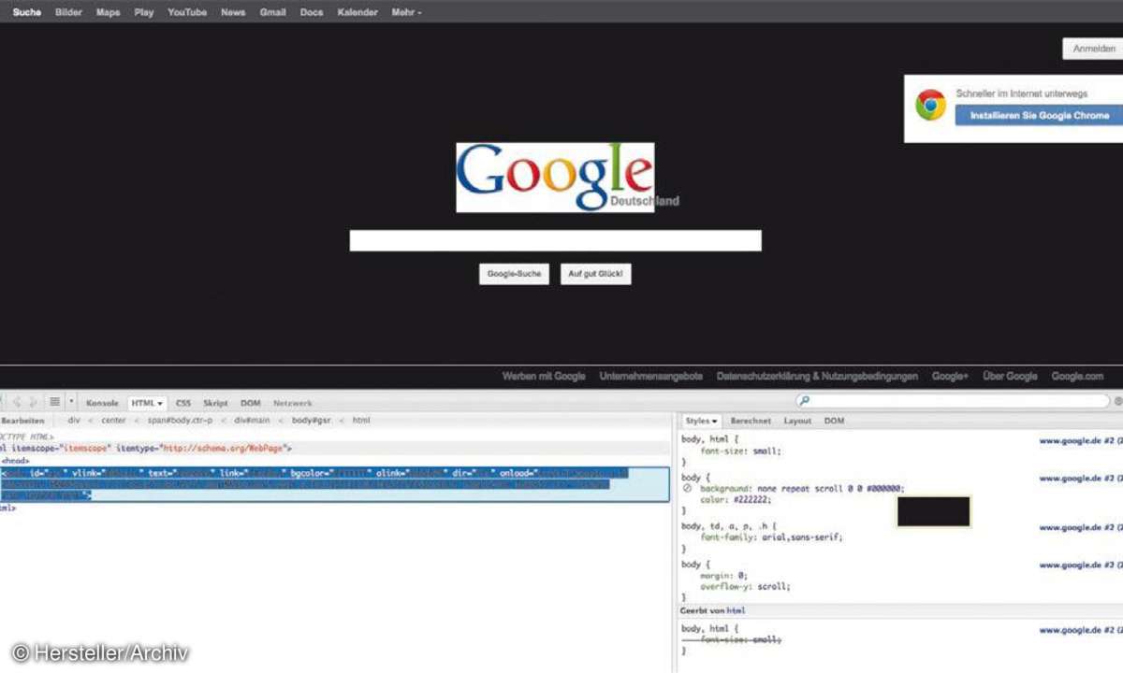Select body#gsr in the breadcrumb
Image resolution: width=1123 pixels, height=673 pixels.
coord(313,422)
